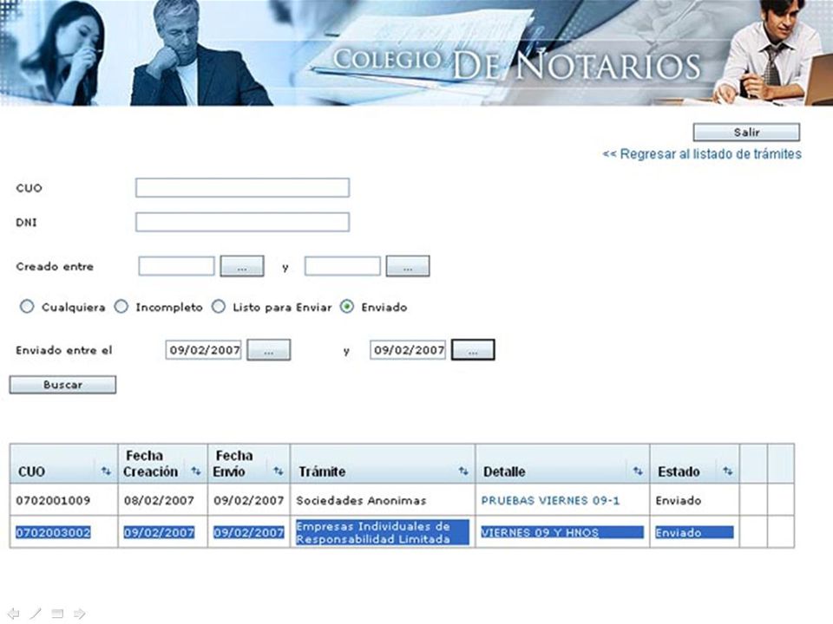Sort table by Trámite column
This screenshot has height=624, width=833.
pyautogui.click(x=463, y=471)
